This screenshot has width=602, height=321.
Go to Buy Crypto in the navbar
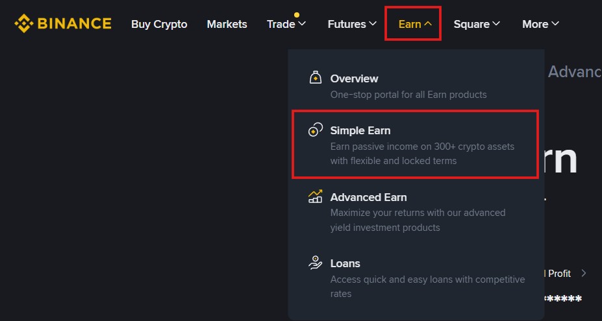point(159,24)
